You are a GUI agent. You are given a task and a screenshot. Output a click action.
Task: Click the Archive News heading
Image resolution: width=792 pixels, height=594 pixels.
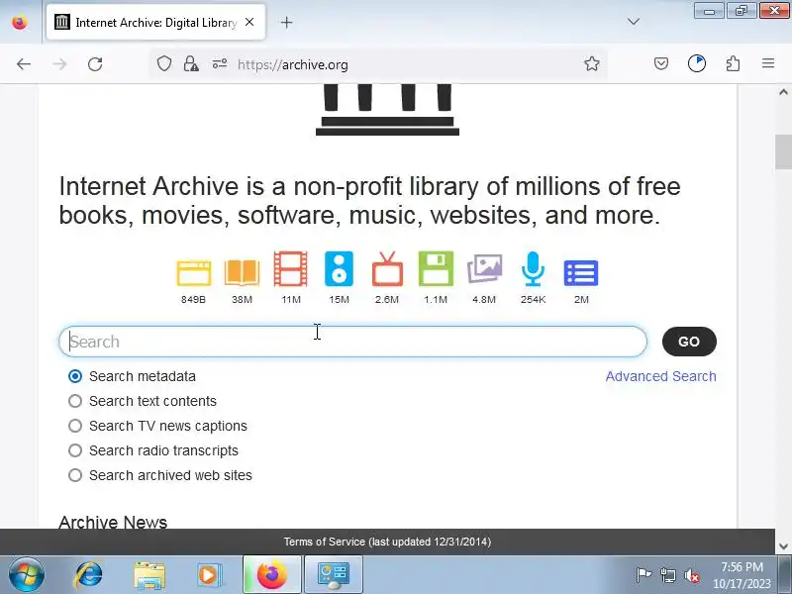(x=113, y=522)
